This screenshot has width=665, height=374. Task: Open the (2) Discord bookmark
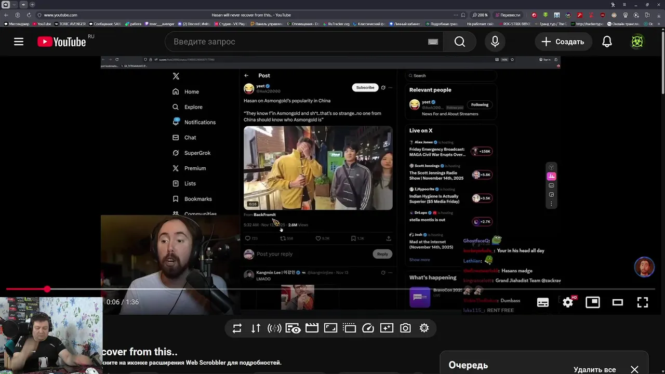[194, 24]
